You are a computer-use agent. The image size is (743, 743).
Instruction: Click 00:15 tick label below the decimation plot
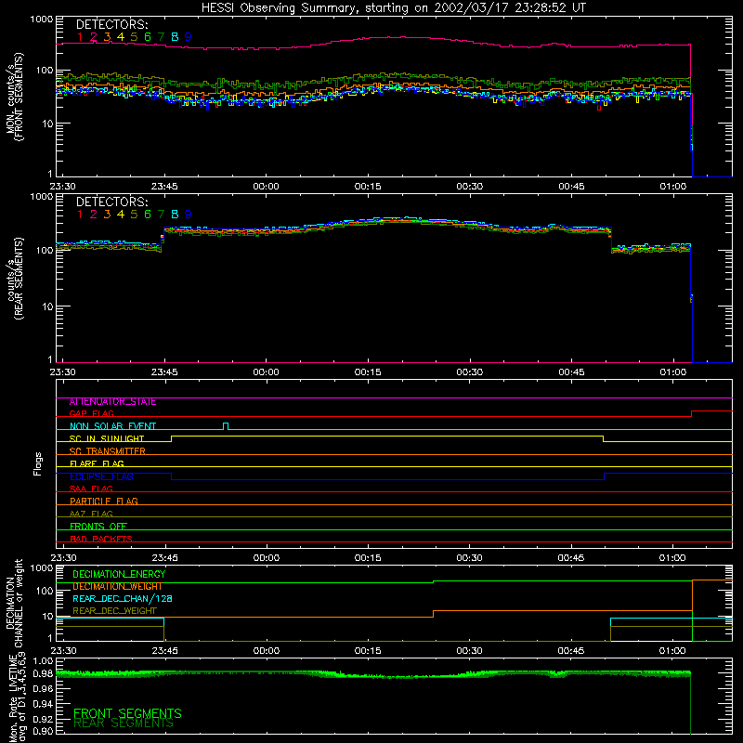point(368,651)
